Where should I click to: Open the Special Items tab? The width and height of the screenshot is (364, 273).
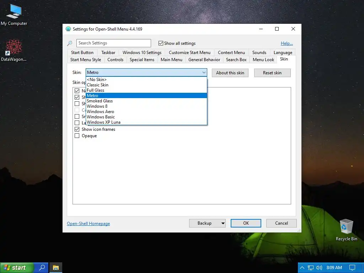point(142,60)
